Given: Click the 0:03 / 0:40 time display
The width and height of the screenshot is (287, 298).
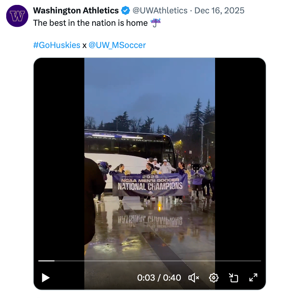Looking at the screenshot, I should pos(159,278).
